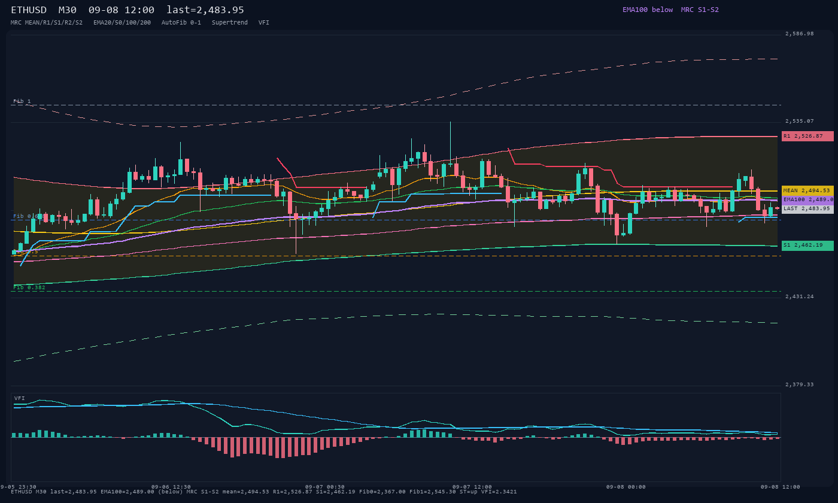The width and height of the screenshot is (838, 503).
Task: Click the bottom summary line starting 'ETHUSD M30 last='
Action: tap(264, 492)
